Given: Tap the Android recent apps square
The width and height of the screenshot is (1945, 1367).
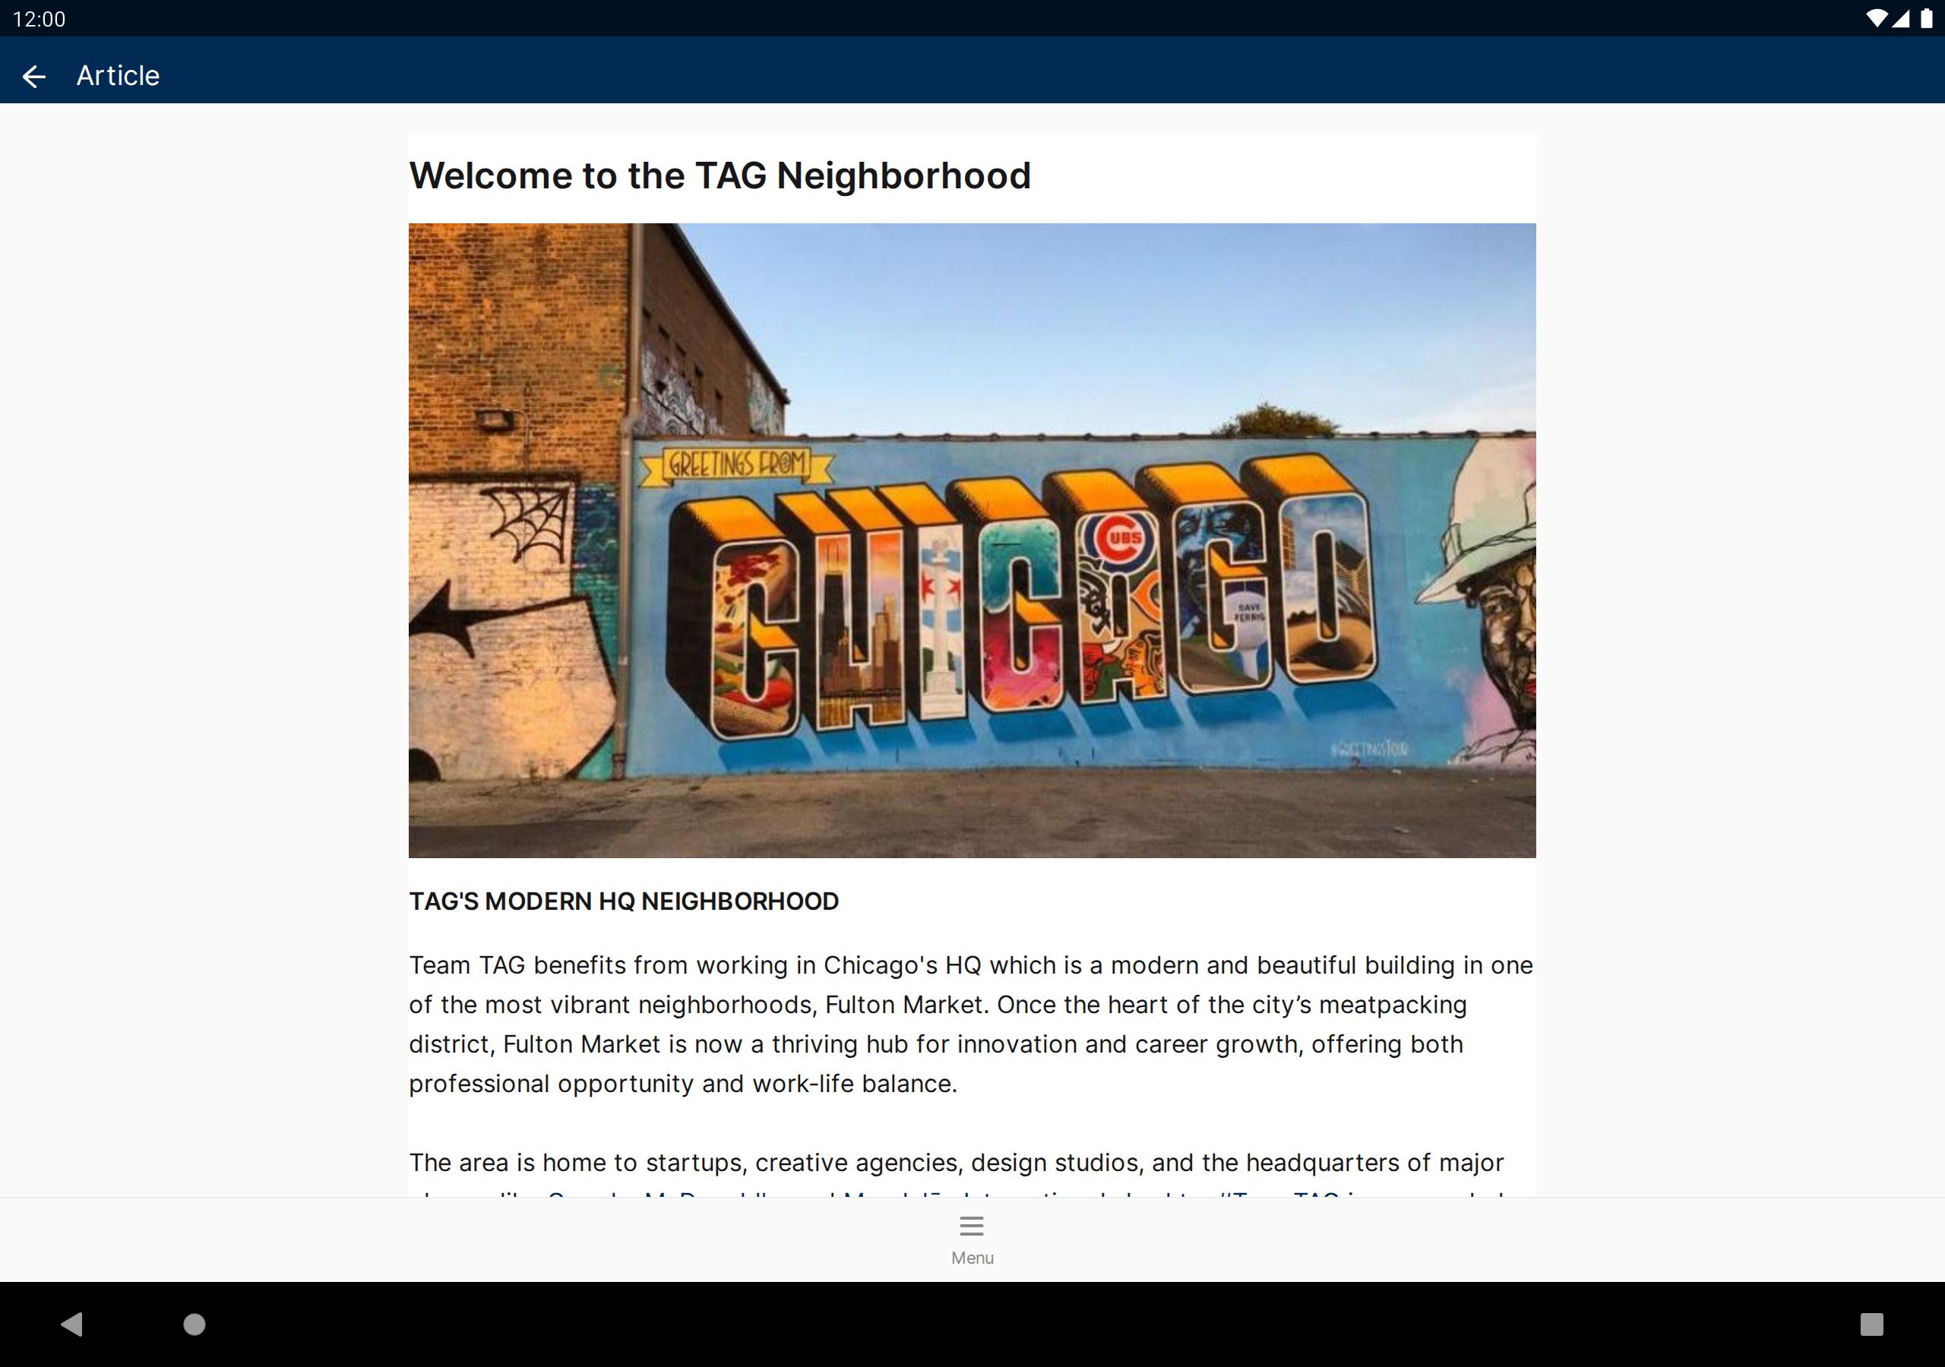Looking at the screenshot, I should point(1871,1324).
